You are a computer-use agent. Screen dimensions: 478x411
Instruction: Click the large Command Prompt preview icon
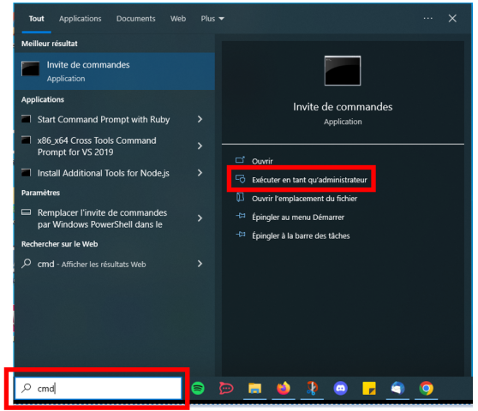(x=343, y=71)
